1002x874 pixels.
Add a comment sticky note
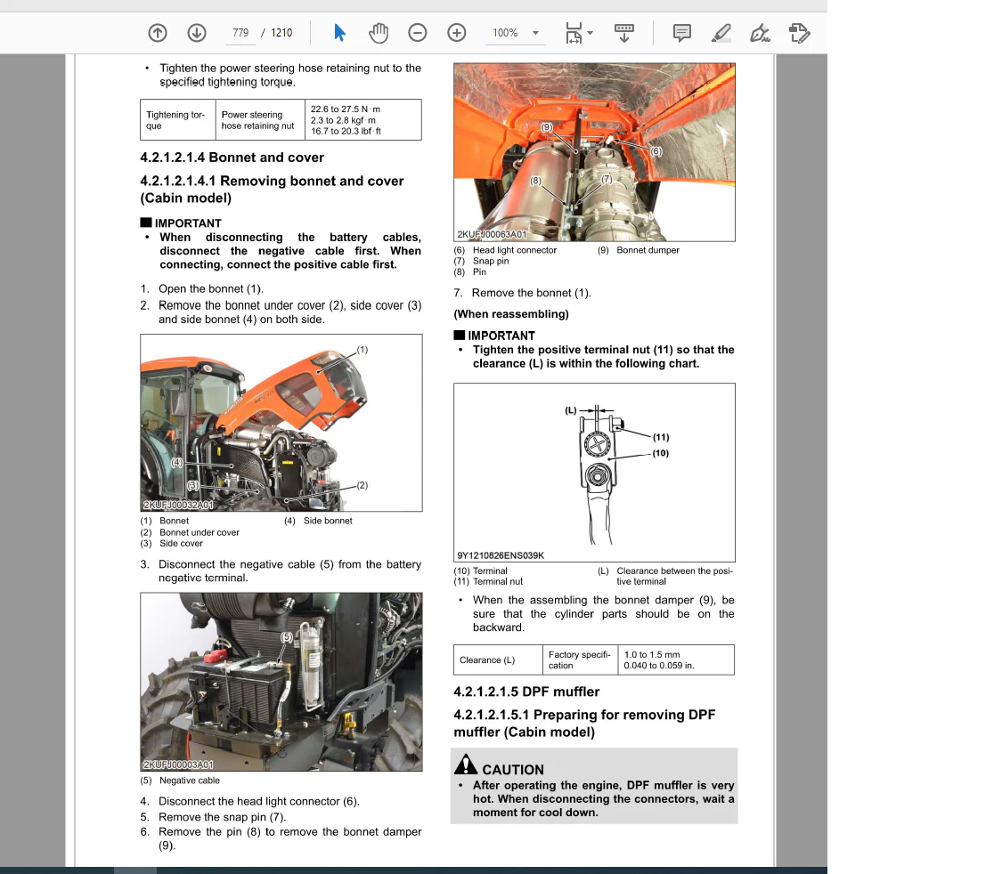(682, 33)
